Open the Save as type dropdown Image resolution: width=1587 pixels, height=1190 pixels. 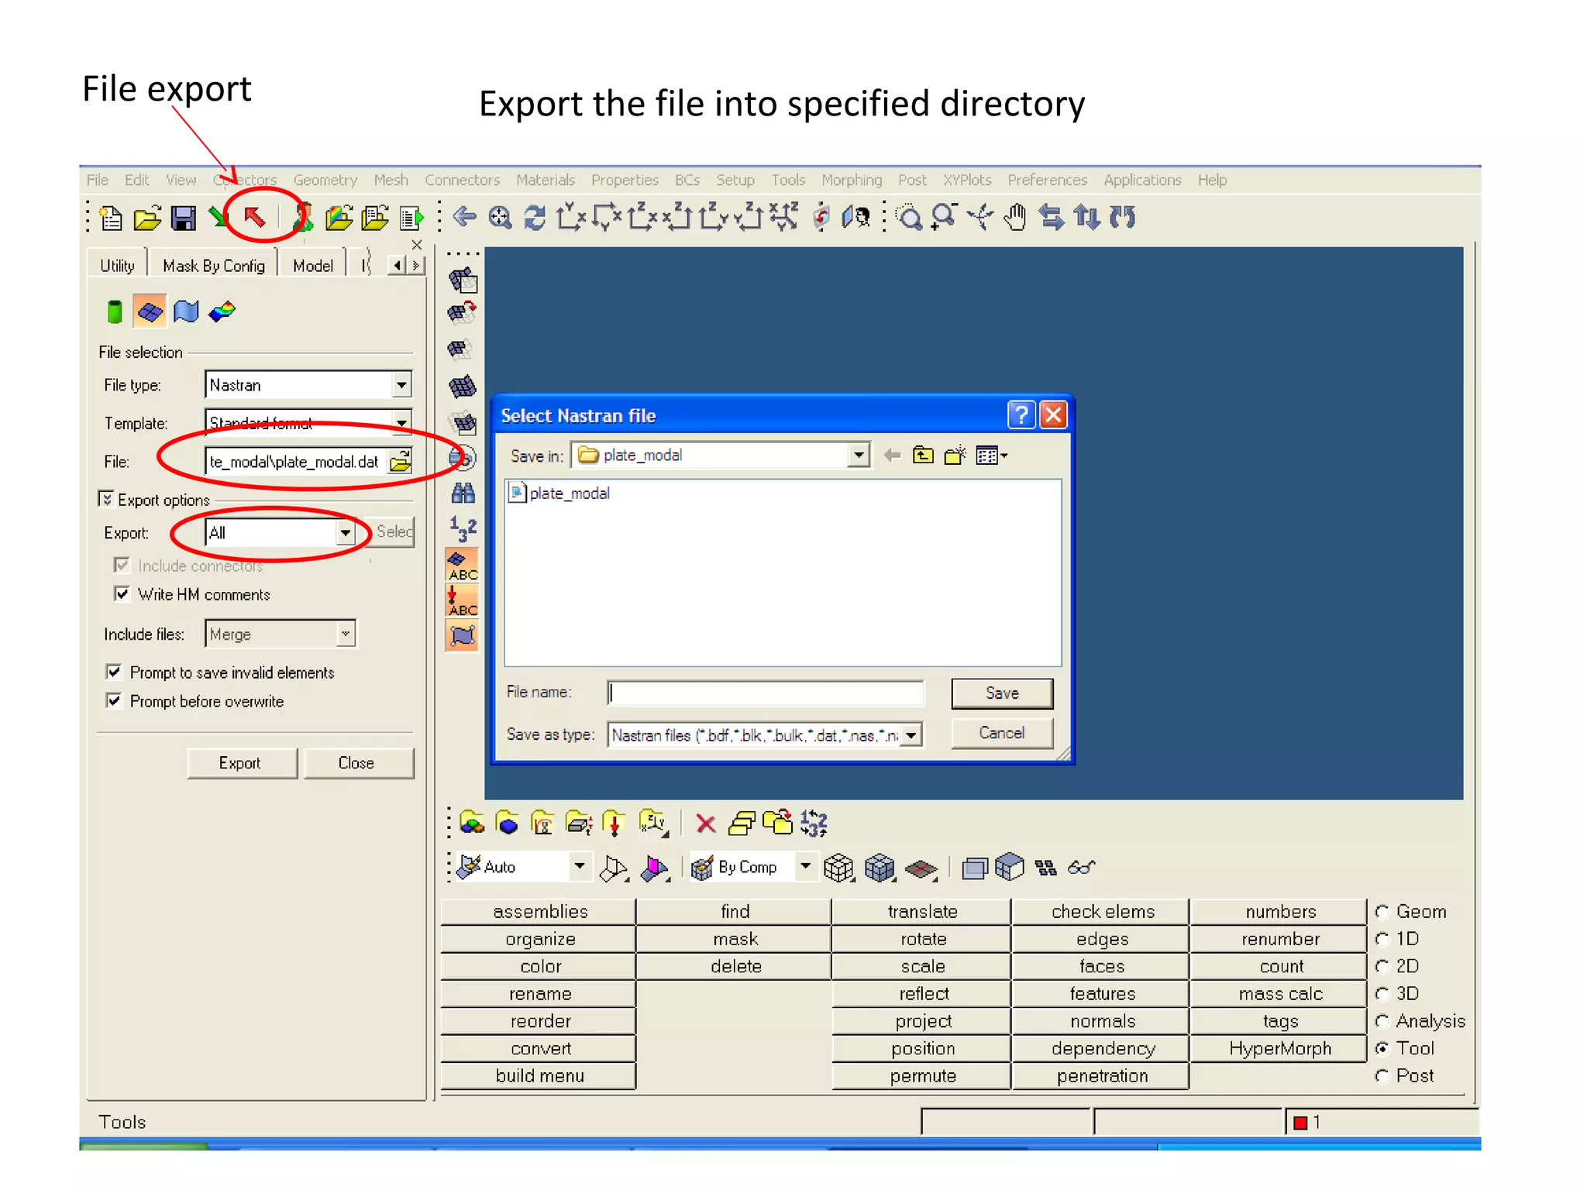point(912,734)
